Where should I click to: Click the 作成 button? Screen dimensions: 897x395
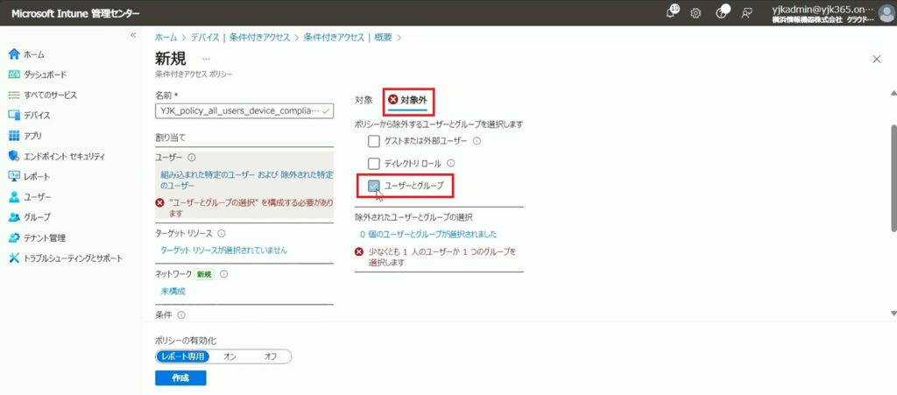point(180,378)
